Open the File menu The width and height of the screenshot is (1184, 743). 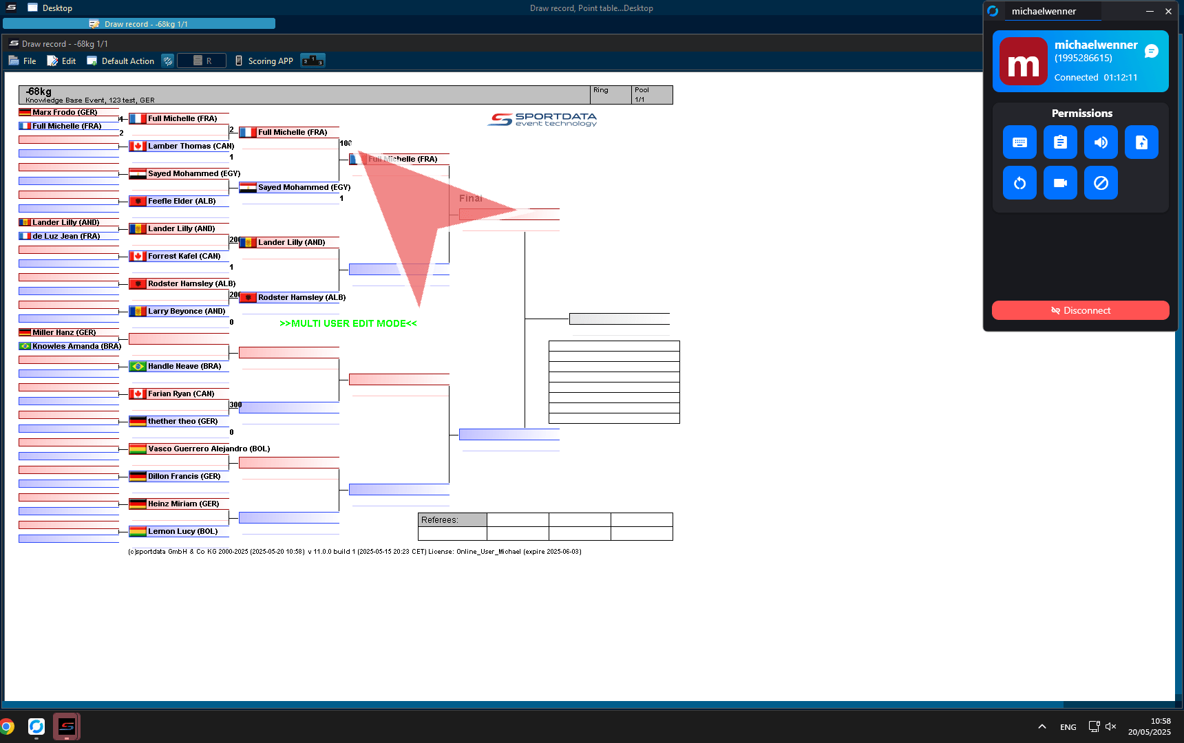pos(23,61)
